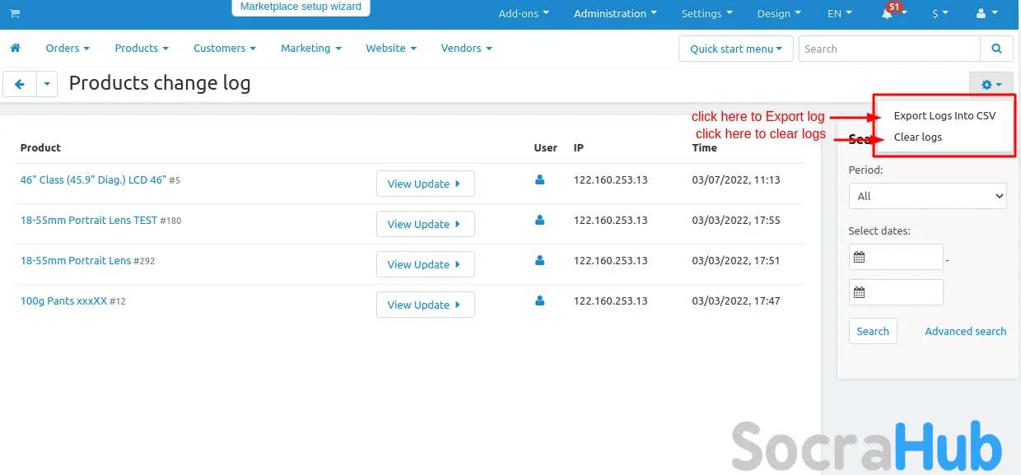Select Export Logs Into CSV
The height and width of the screenshot is (475, 1021).
[x=944, y=116]
